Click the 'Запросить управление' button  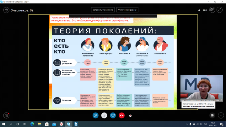click(x=102, y=10)
